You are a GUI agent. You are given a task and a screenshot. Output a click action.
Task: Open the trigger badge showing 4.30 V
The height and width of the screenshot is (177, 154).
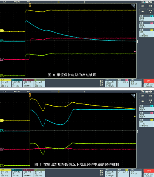[123, 83]
